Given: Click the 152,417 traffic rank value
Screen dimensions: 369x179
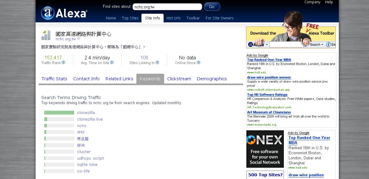Looking at the screenshot, I should pos(53,58).
